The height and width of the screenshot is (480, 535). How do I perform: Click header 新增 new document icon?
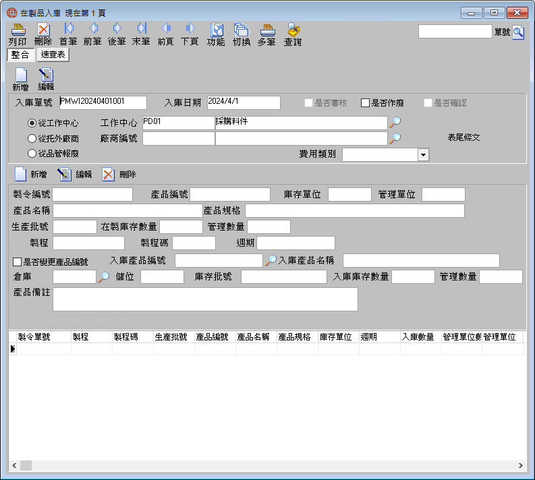coord(21,75)
